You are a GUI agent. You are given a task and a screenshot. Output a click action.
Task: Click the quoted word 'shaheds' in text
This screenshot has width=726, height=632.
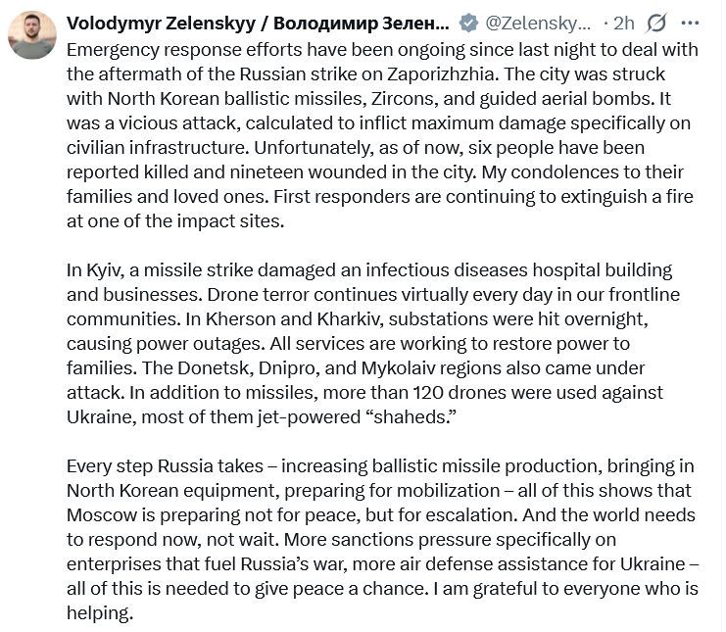tap(411, 417)
